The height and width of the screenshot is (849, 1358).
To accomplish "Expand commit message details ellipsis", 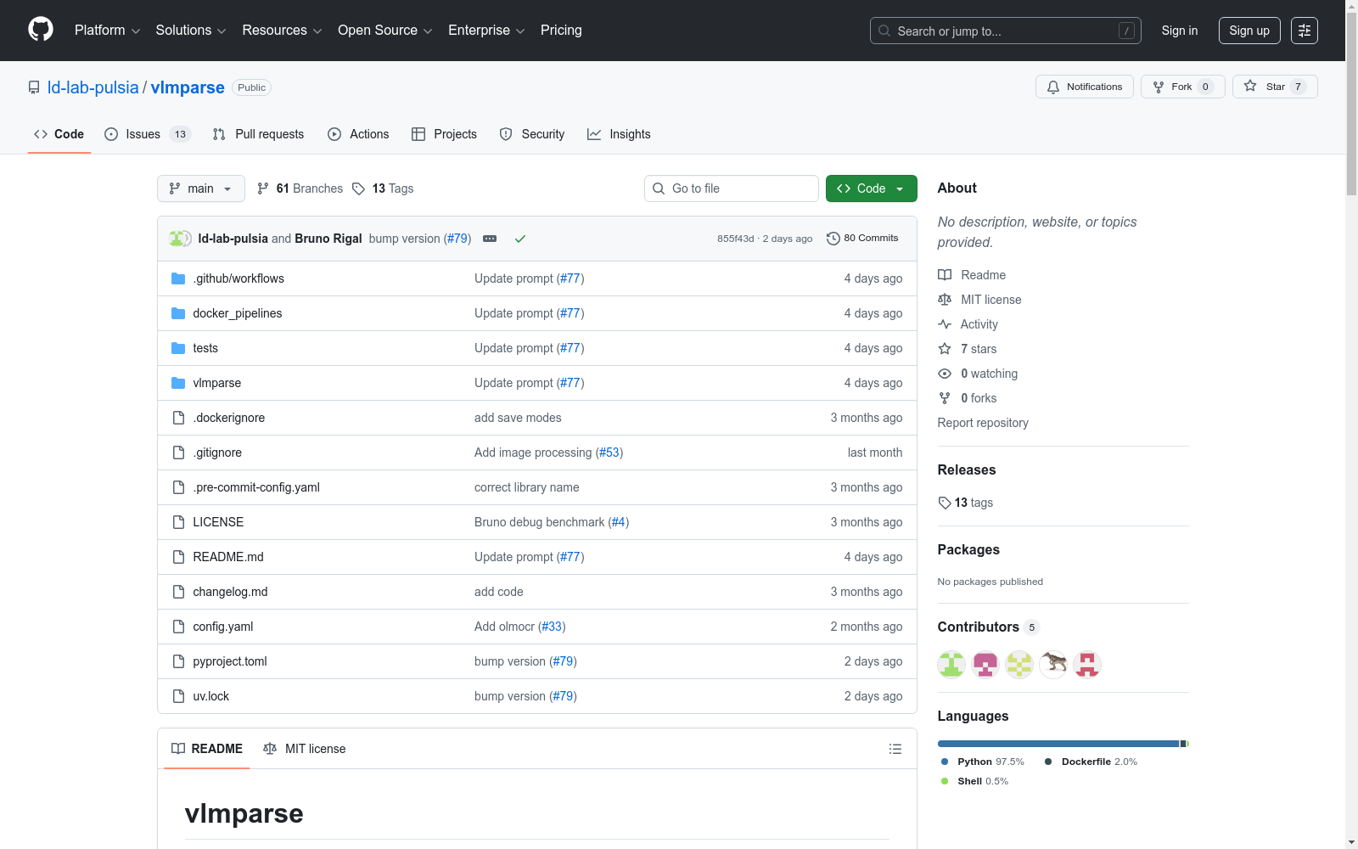I will tap(490, 239).
